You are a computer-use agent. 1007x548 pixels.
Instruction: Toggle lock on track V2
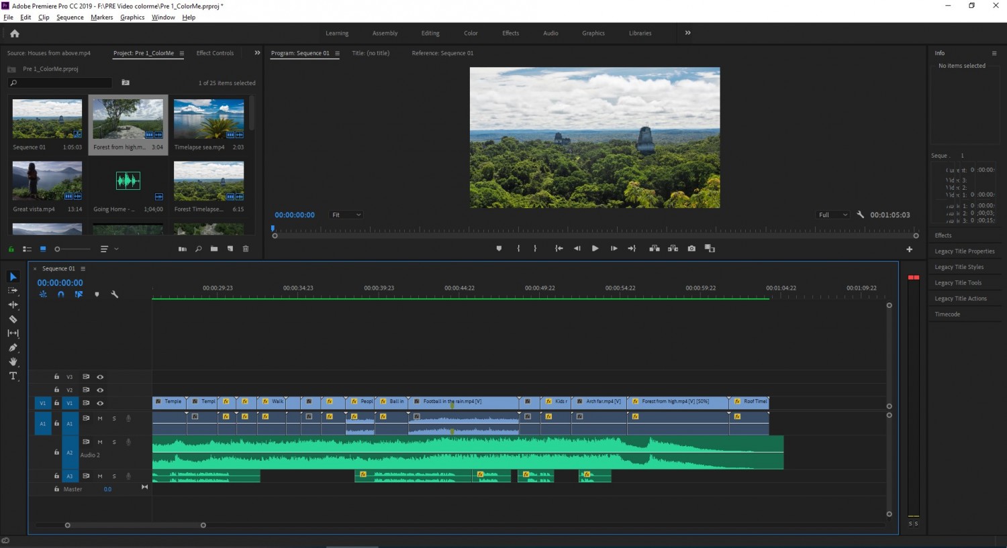pyautogui.click(x=56, y=390)
